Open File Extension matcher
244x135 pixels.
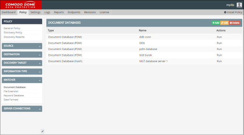[11, 91]
